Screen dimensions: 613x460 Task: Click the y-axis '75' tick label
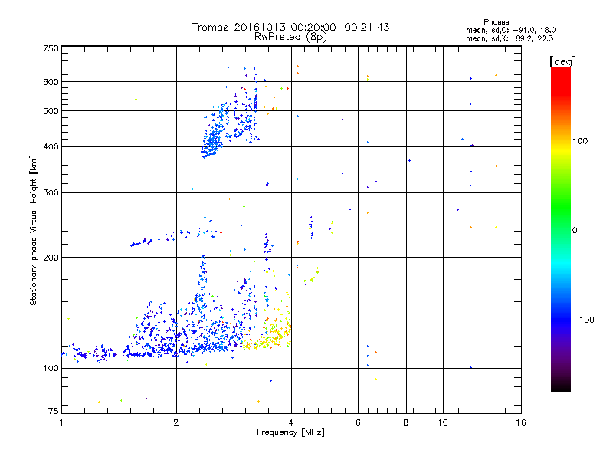(x=54, y=411)
